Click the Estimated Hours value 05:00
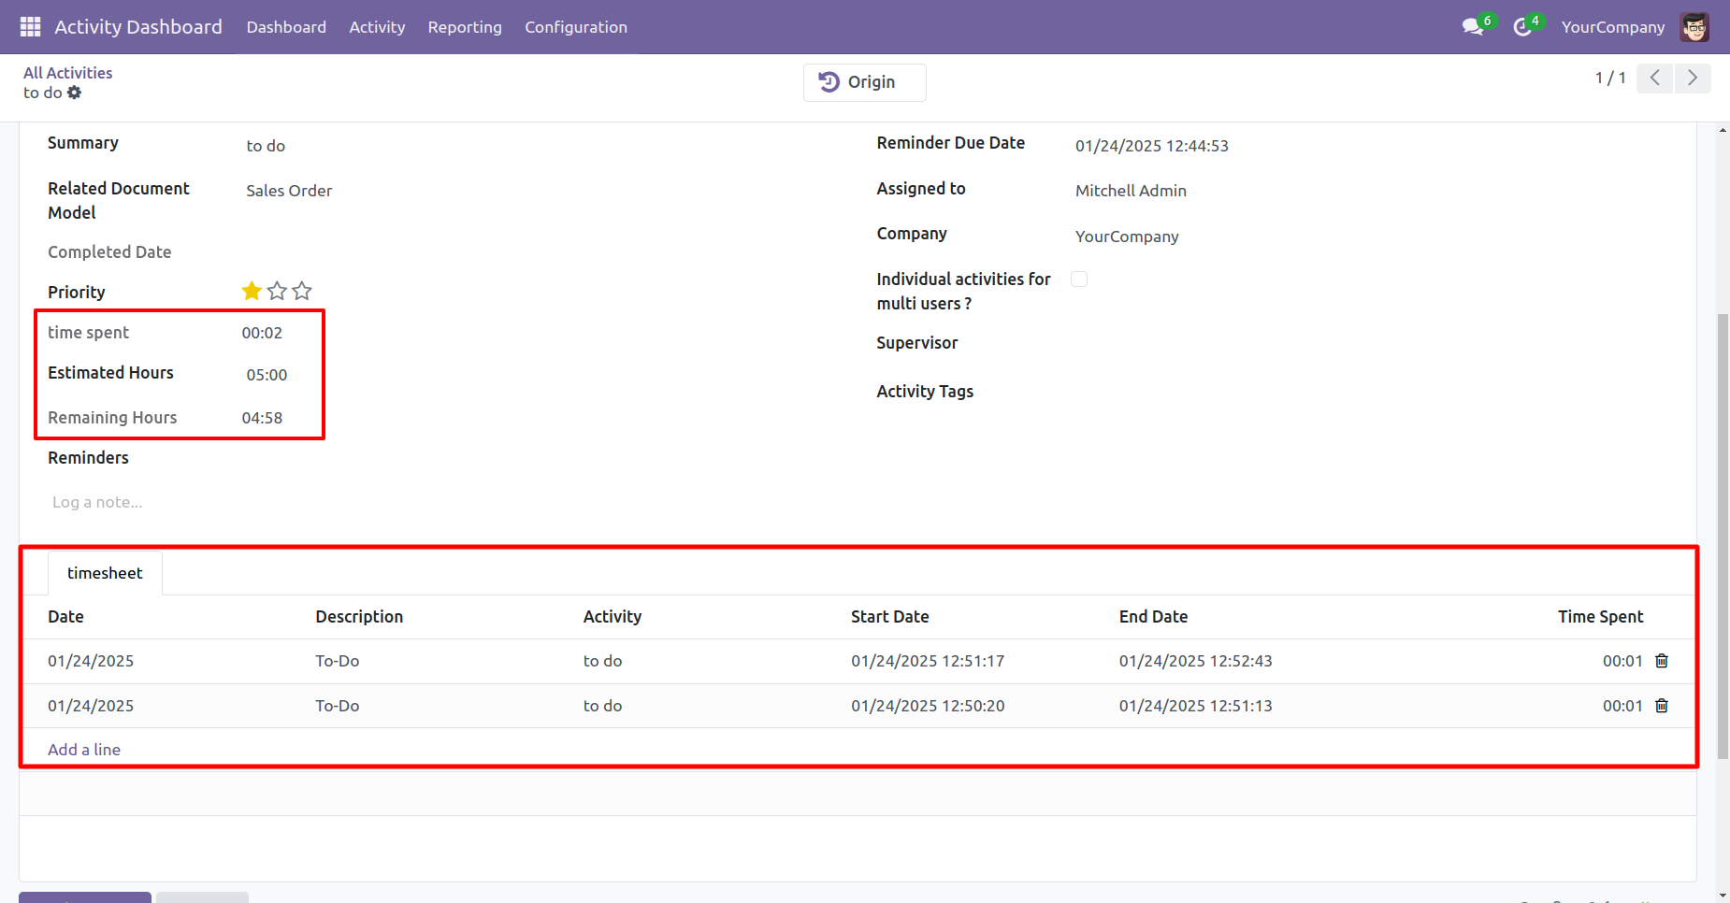1730x903 pixels. pyautogui.click(x=267, y=375)
